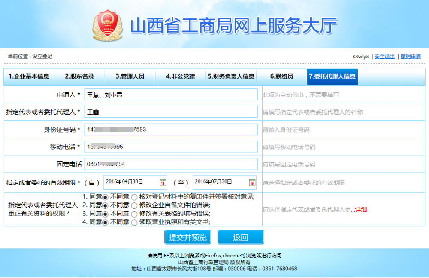Select 同意 radio for item 3 修改有关表格

pos(106,214)
